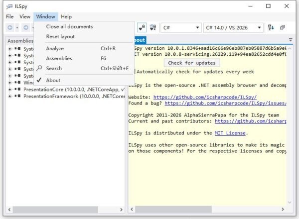Open the C# language dropdown

[x=181, y=28]
